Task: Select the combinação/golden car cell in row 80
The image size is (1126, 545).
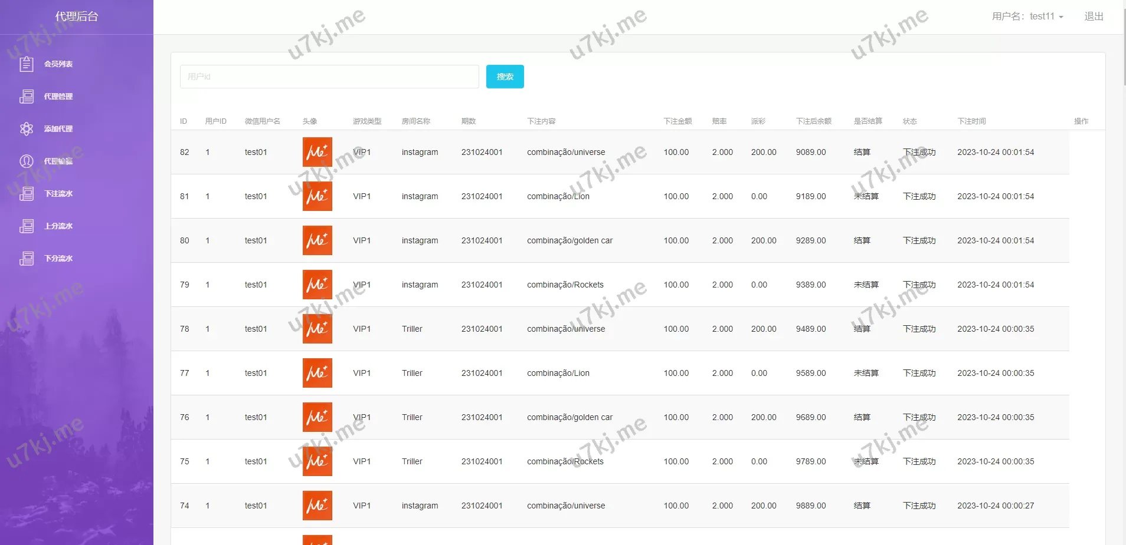Action: pos(569,240)
